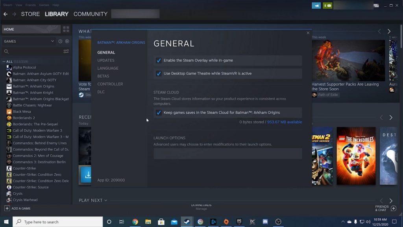Open Microsoft Store taskbar icon
Image resolution: width=403 pixels, height=227 pixels.
(161, 221)
